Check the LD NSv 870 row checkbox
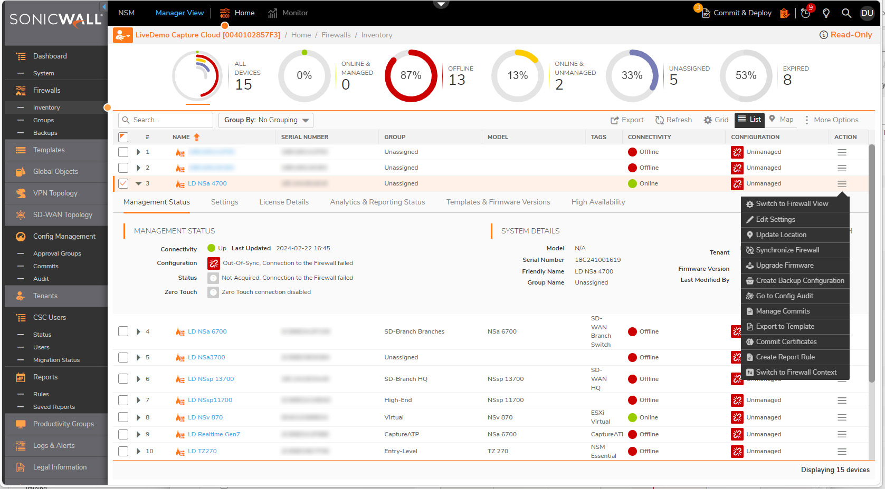 [x=123, y=417]
